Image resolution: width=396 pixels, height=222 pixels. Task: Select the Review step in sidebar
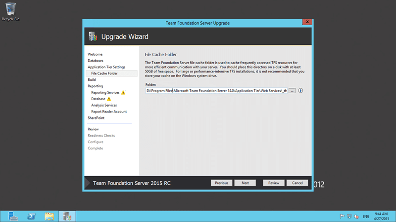[x=93, y=129]
